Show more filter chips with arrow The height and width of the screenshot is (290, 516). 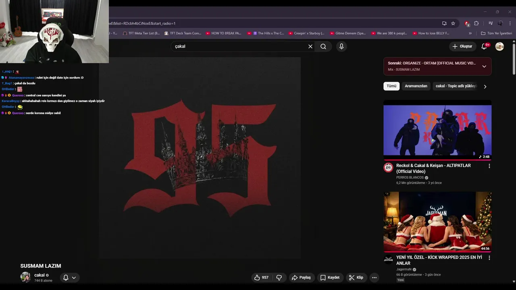point(485,87)
